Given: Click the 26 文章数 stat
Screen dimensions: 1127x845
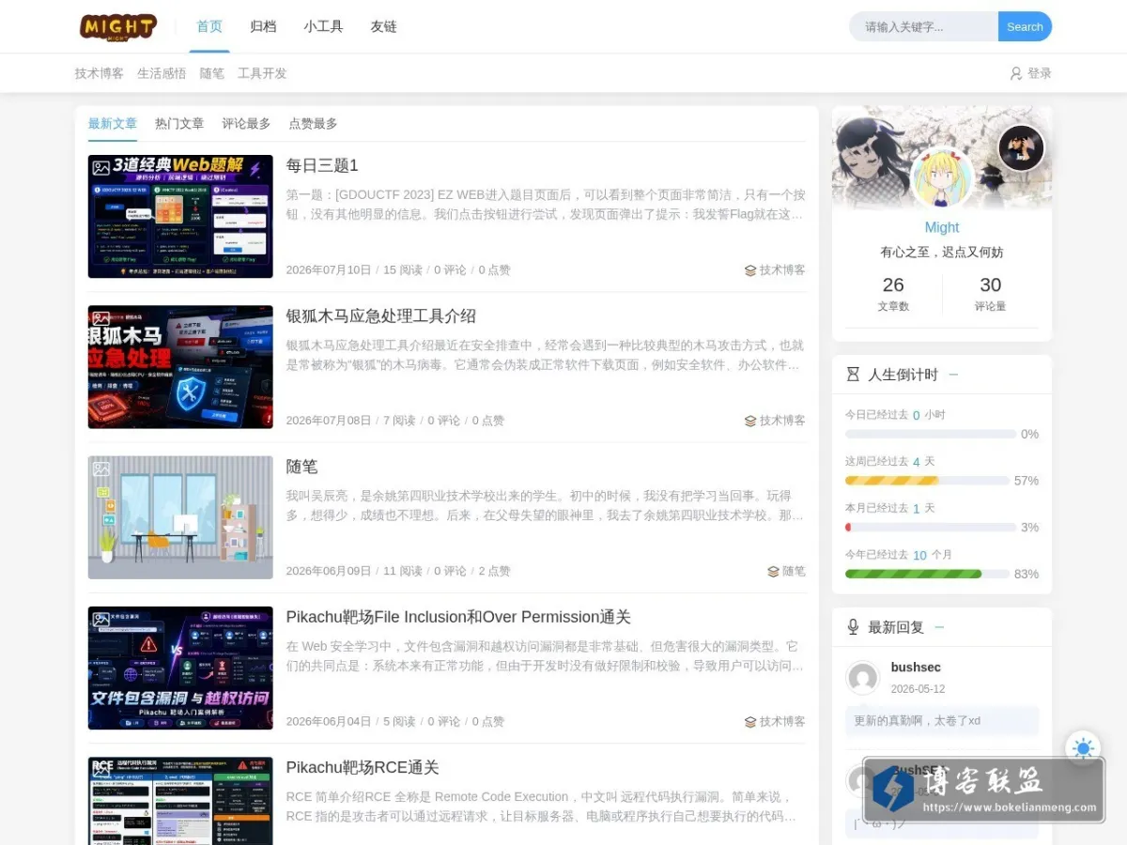Looking at the screenshot, I should pyautogui.click(x=893, y=293).
